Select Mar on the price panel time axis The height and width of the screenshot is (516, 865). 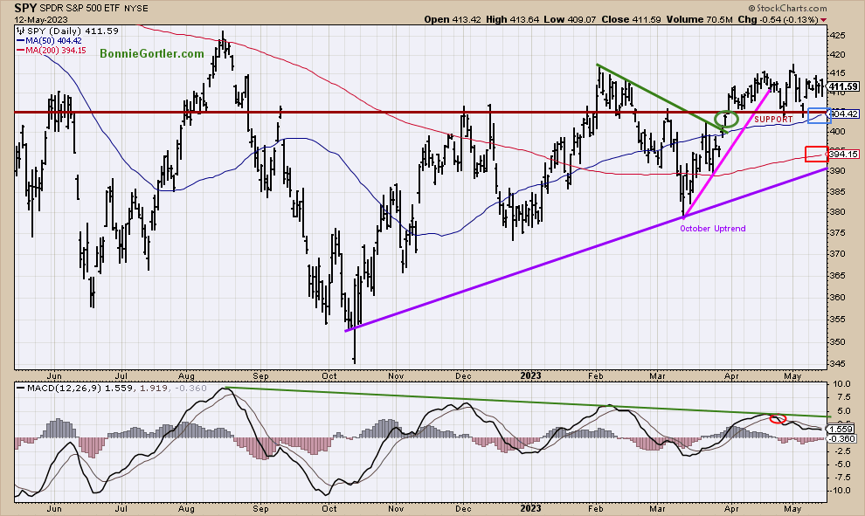coord(657,376)
